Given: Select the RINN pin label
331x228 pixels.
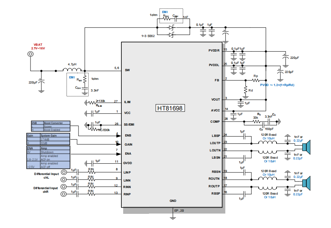Looking at the screenshot, I should click(x=127, y=187).
